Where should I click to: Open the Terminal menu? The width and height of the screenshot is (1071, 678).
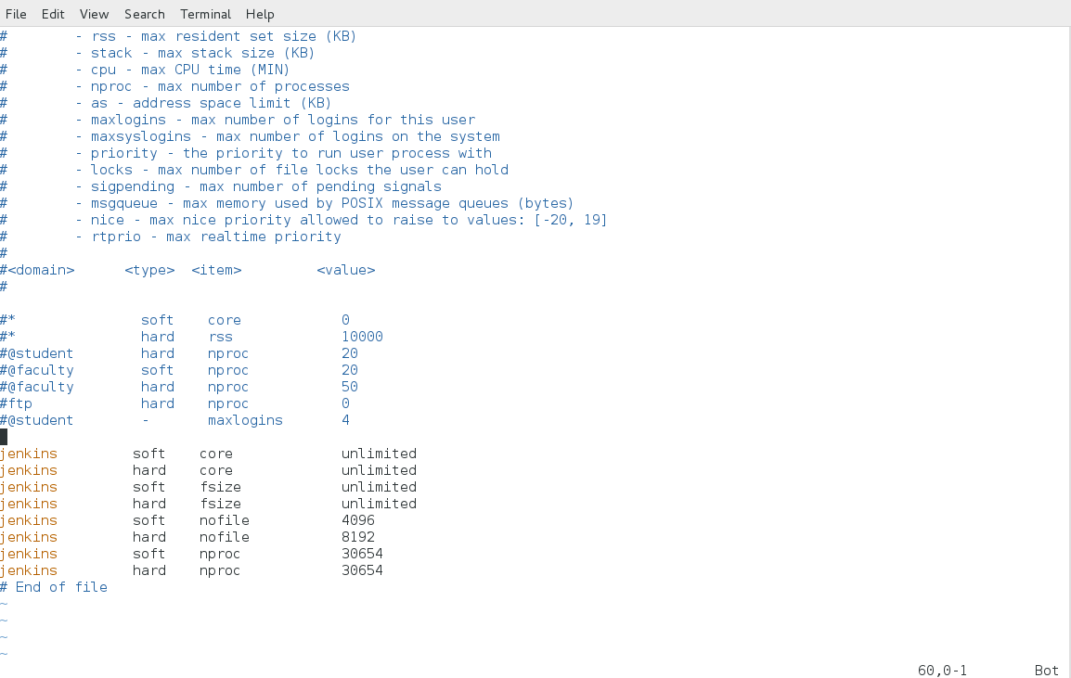[x=205, y=14]
